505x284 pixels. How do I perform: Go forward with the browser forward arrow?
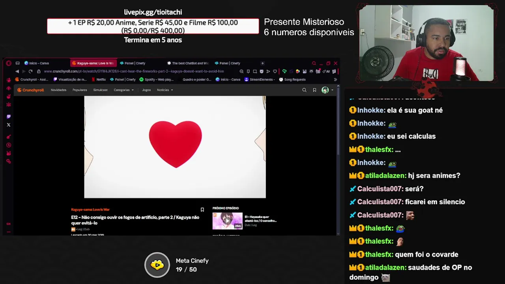click(x=24, y=71)
